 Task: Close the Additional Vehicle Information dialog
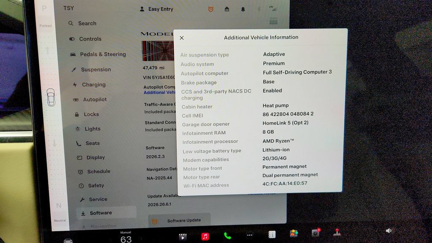click(x=181, y=38)
